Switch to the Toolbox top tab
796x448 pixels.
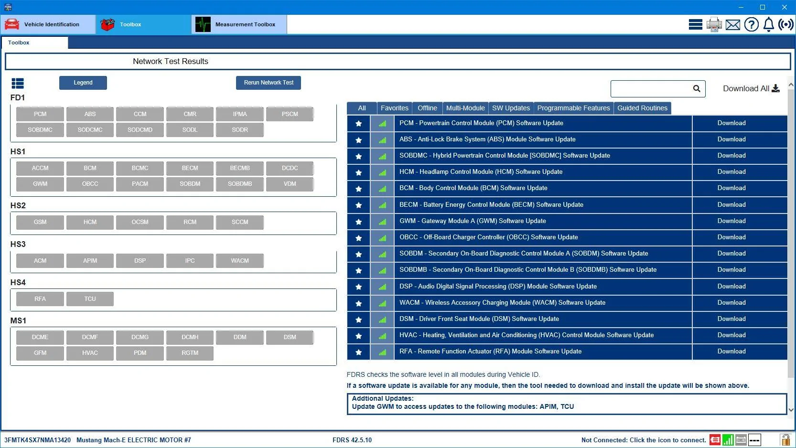coord(143,24)
